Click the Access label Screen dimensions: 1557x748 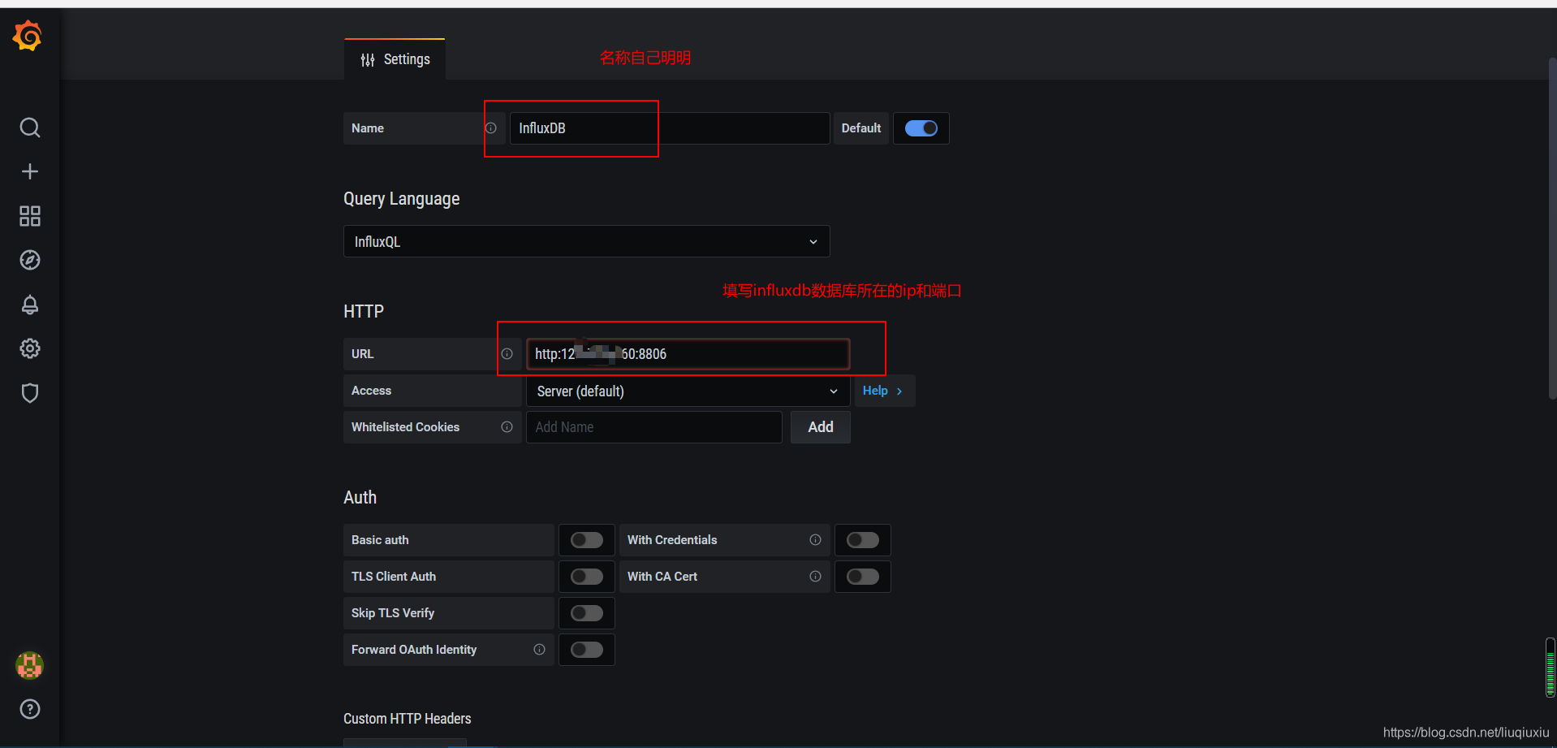(x=372, y=391)
